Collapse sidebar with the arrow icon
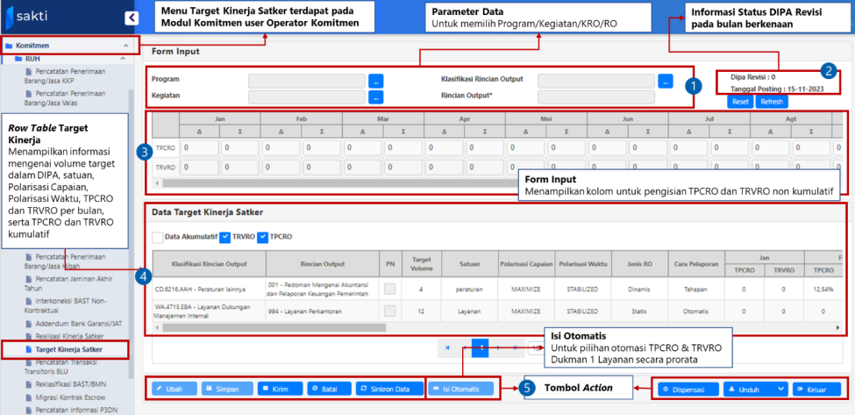This screenshot has width=855, height=415. tap(132, 18)
